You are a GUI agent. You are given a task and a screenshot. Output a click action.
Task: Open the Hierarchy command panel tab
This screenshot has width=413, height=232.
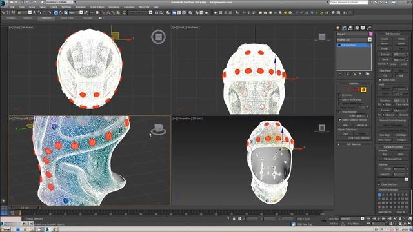point(350,28)
